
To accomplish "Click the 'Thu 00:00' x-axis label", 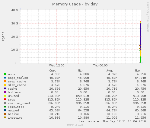I will (x=100, y=66).
